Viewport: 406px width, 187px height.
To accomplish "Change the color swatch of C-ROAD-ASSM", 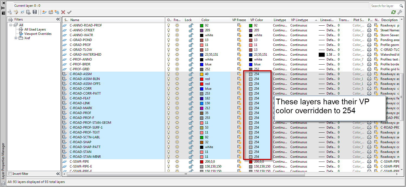I will [202, 74].
